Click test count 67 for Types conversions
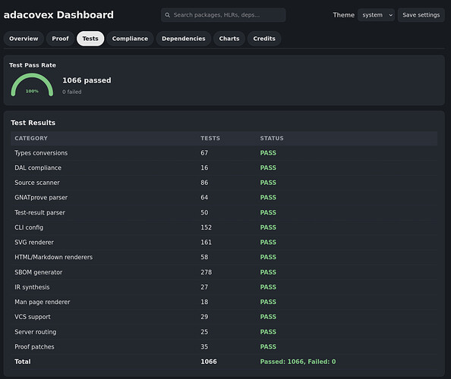The image size is (451, 379). point(204,153)
